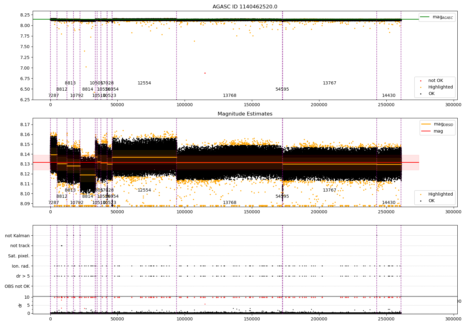Image resolution: width=467 pixels, height=326 pixels.
Task: Click obsid label "7287" in the AGASC ID plot
Action: (54, 96)
